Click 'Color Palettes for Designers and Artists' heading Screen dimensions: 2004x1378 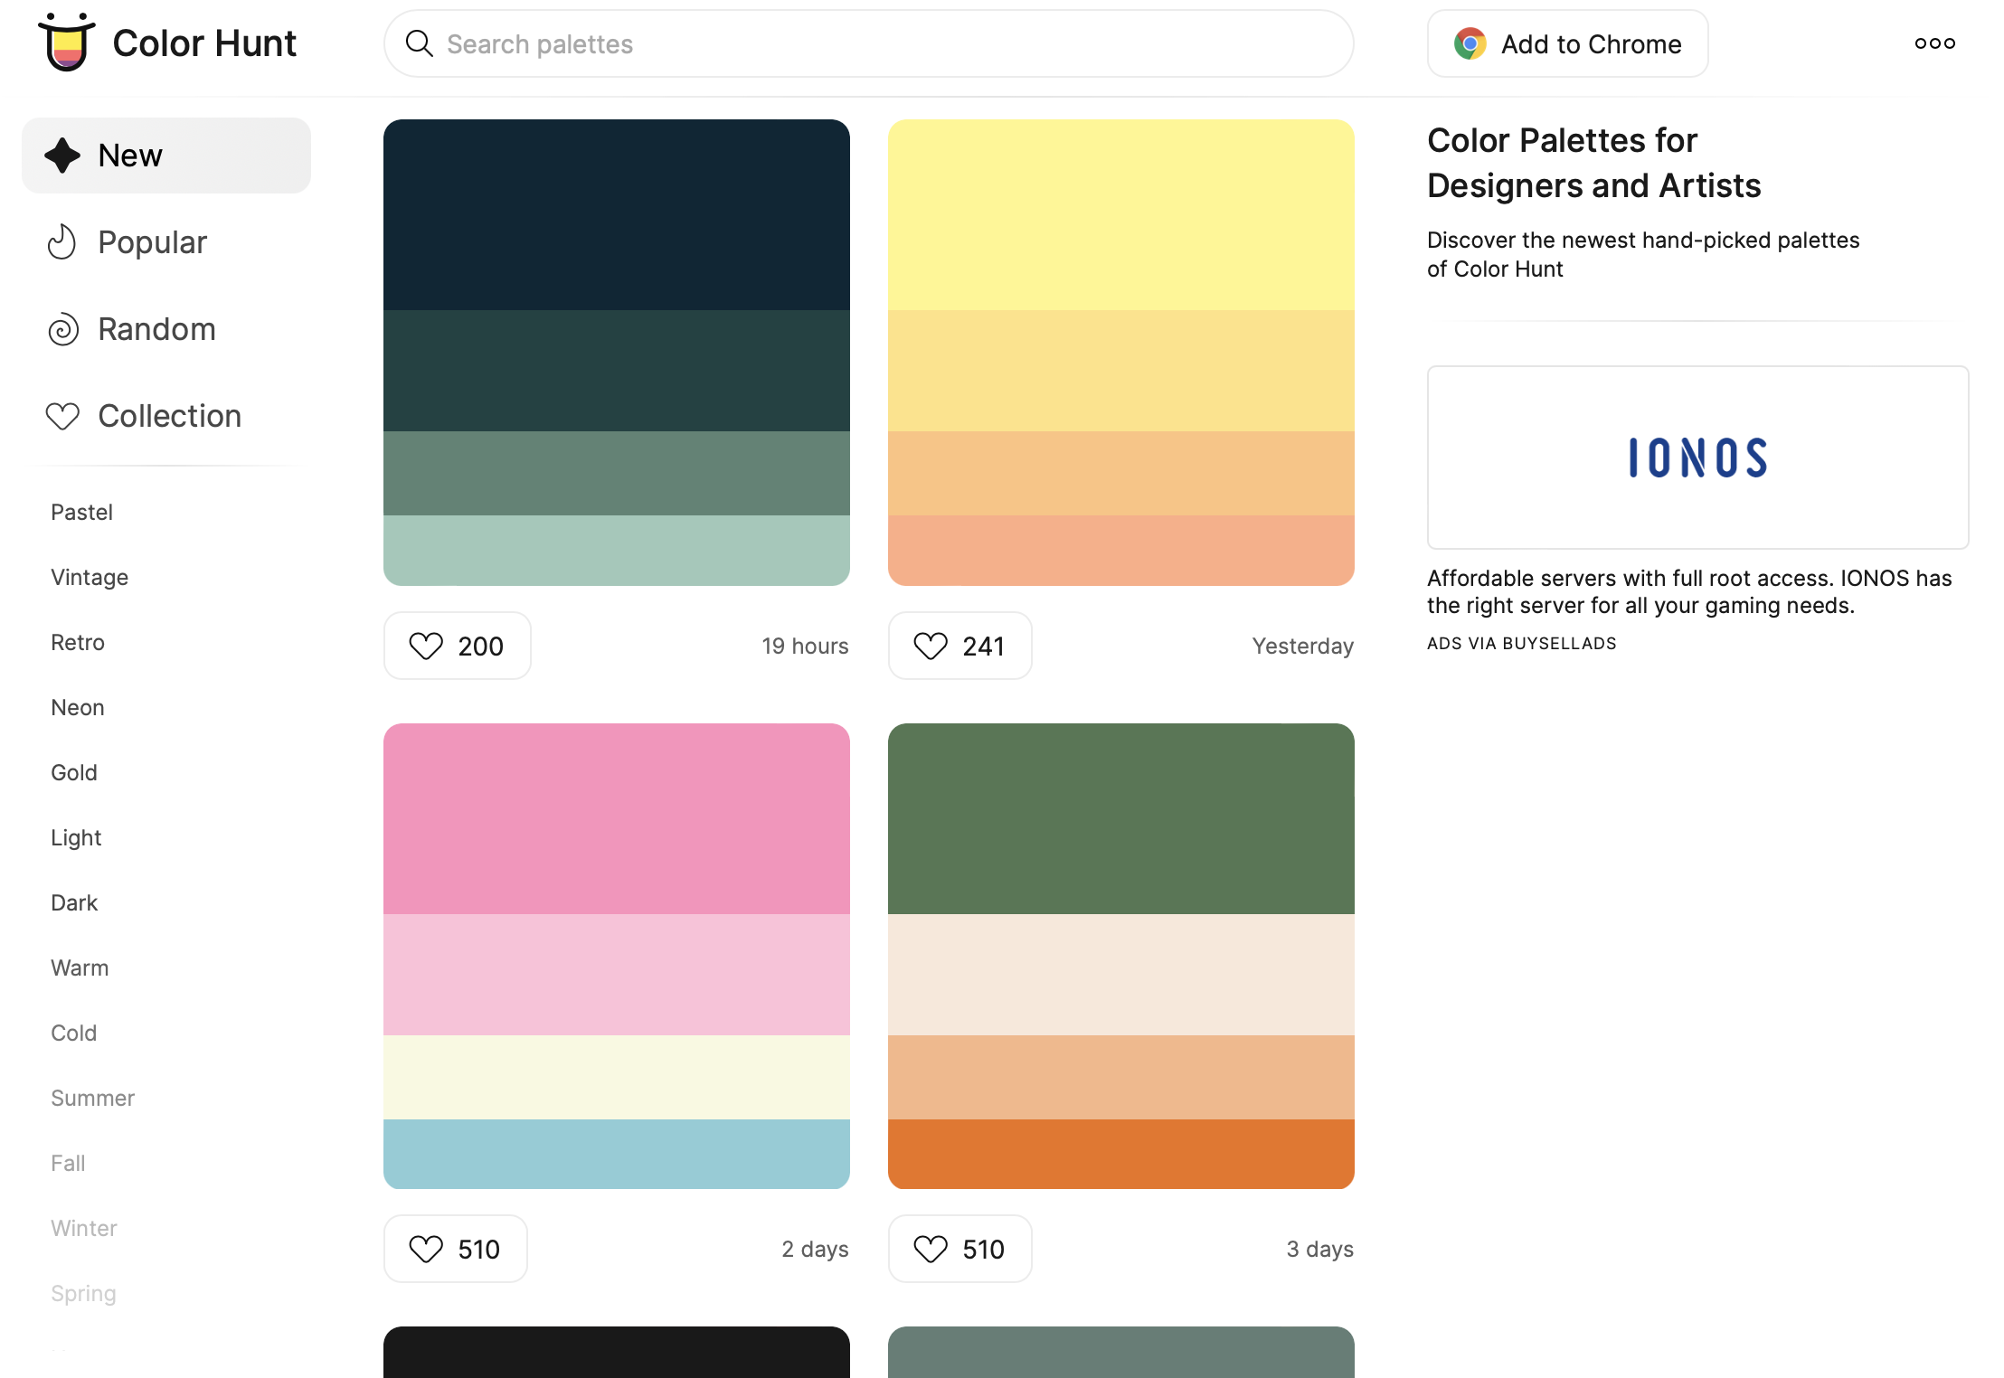click(1593, 163)
